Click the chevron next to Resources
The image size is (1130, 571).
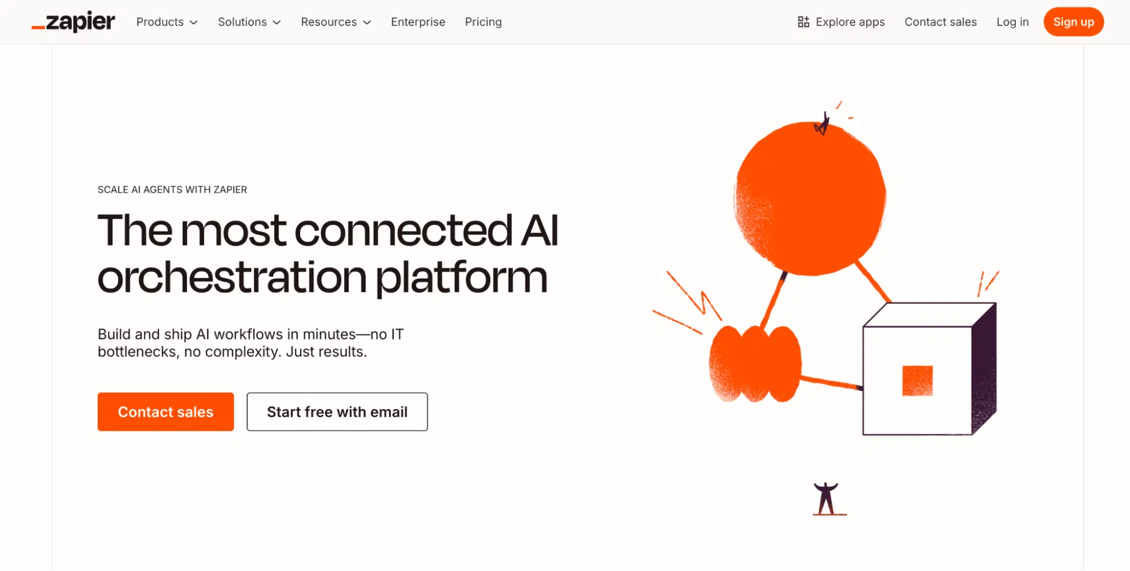366,23
